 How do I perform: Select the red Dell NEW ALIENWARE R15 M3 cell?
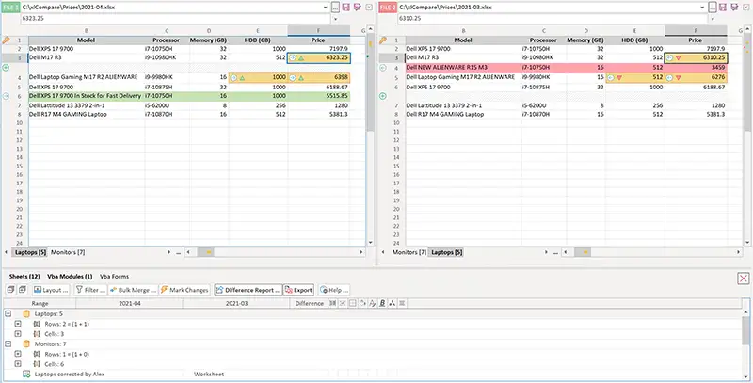463,68
